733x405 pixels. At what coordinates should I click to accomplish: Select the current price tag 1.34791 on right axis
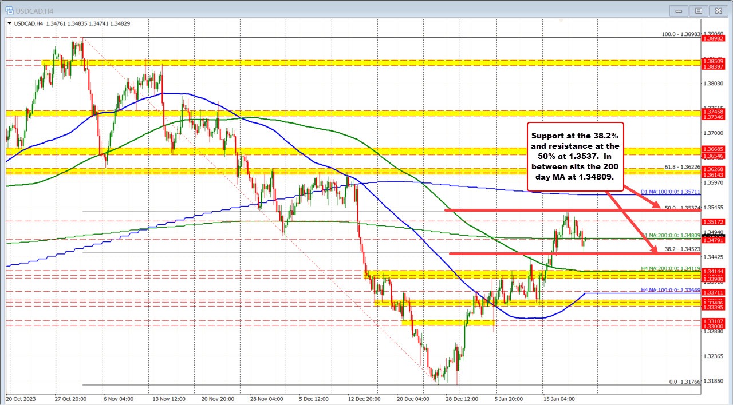point(714,241)
